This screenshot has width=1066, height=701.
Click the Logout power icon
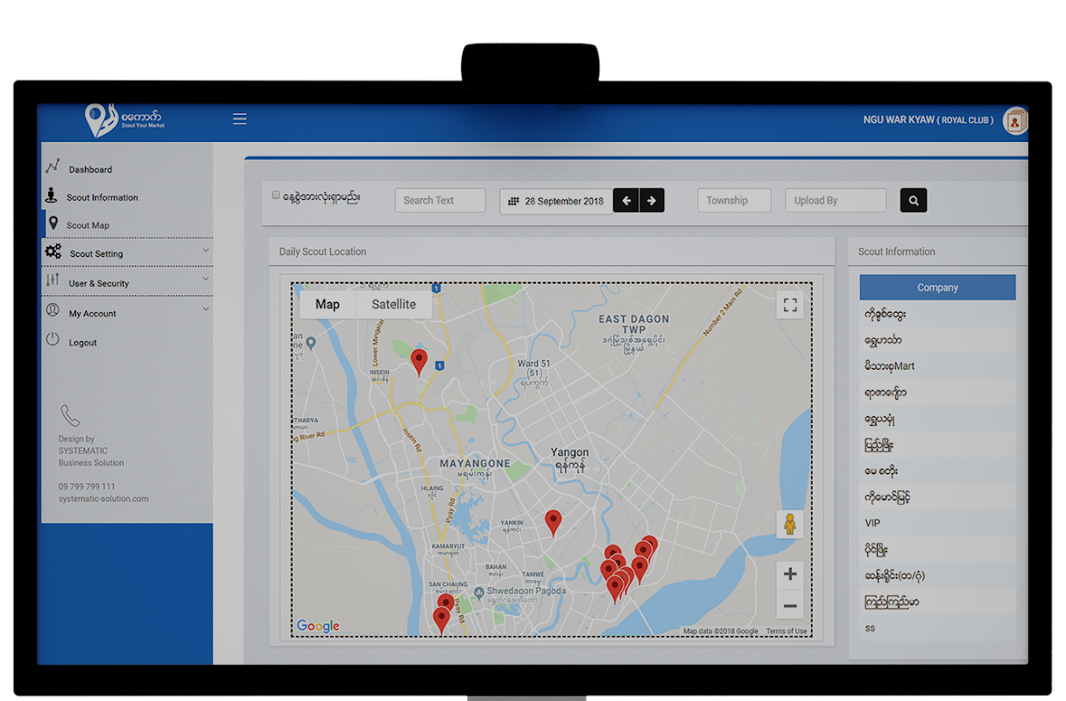[53, 340]
